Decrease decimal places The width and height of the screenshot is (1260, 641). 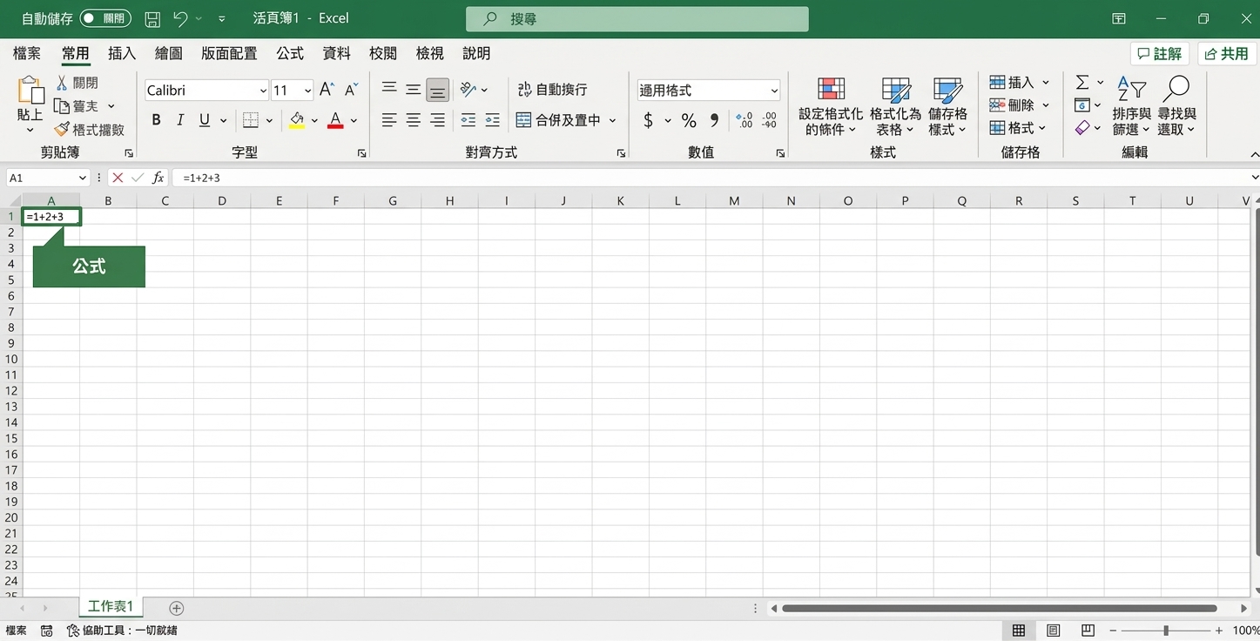point(769,120)
